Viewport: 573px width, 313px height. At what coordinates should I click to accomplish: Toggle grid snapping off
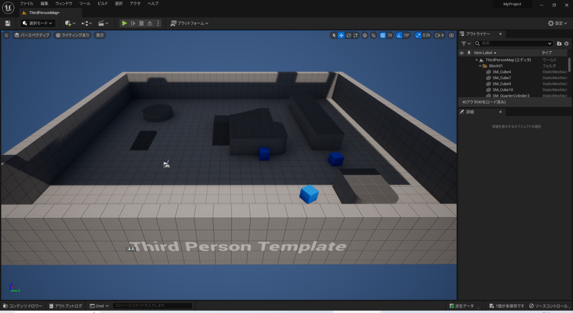point(382,35)
